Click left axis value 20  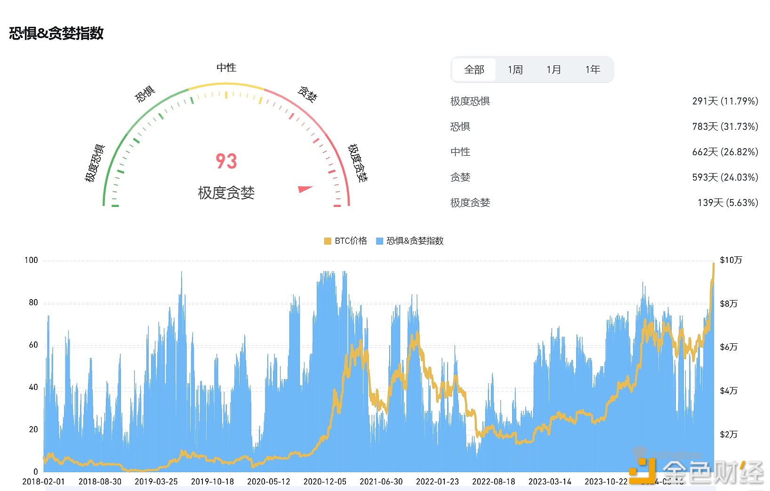click(33, 429)
